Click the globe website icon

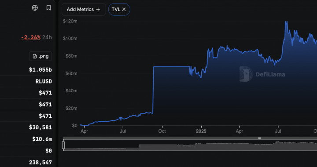pyautogui.click(x=35, y=8)
